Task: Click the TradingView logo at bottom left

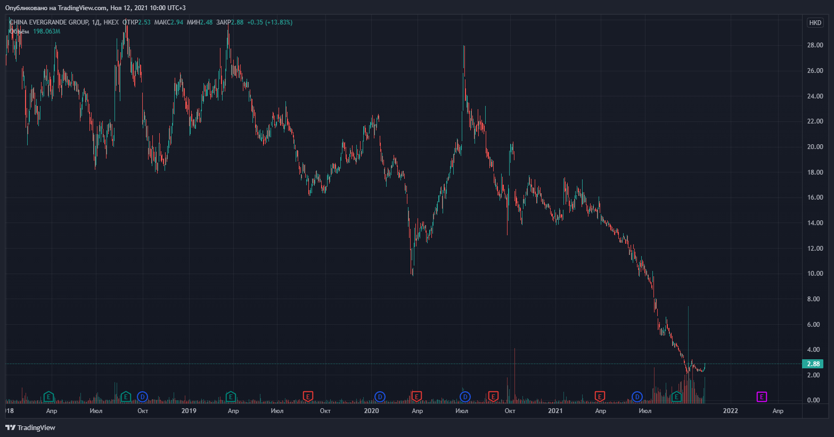Action: (x=30, y=427)
